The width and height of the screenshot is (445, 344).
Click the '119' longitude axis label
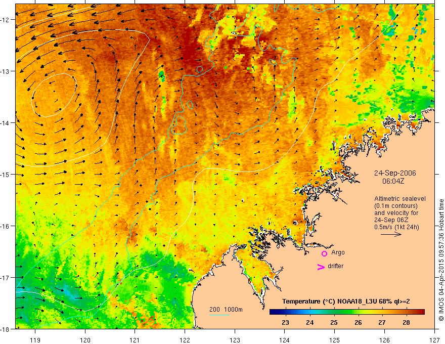(x=35, y=340)
